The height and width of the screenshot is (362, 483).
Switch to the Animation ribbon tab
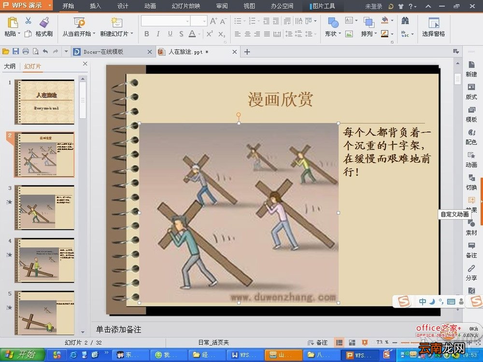pyautogui.click(x=150, y=6)
